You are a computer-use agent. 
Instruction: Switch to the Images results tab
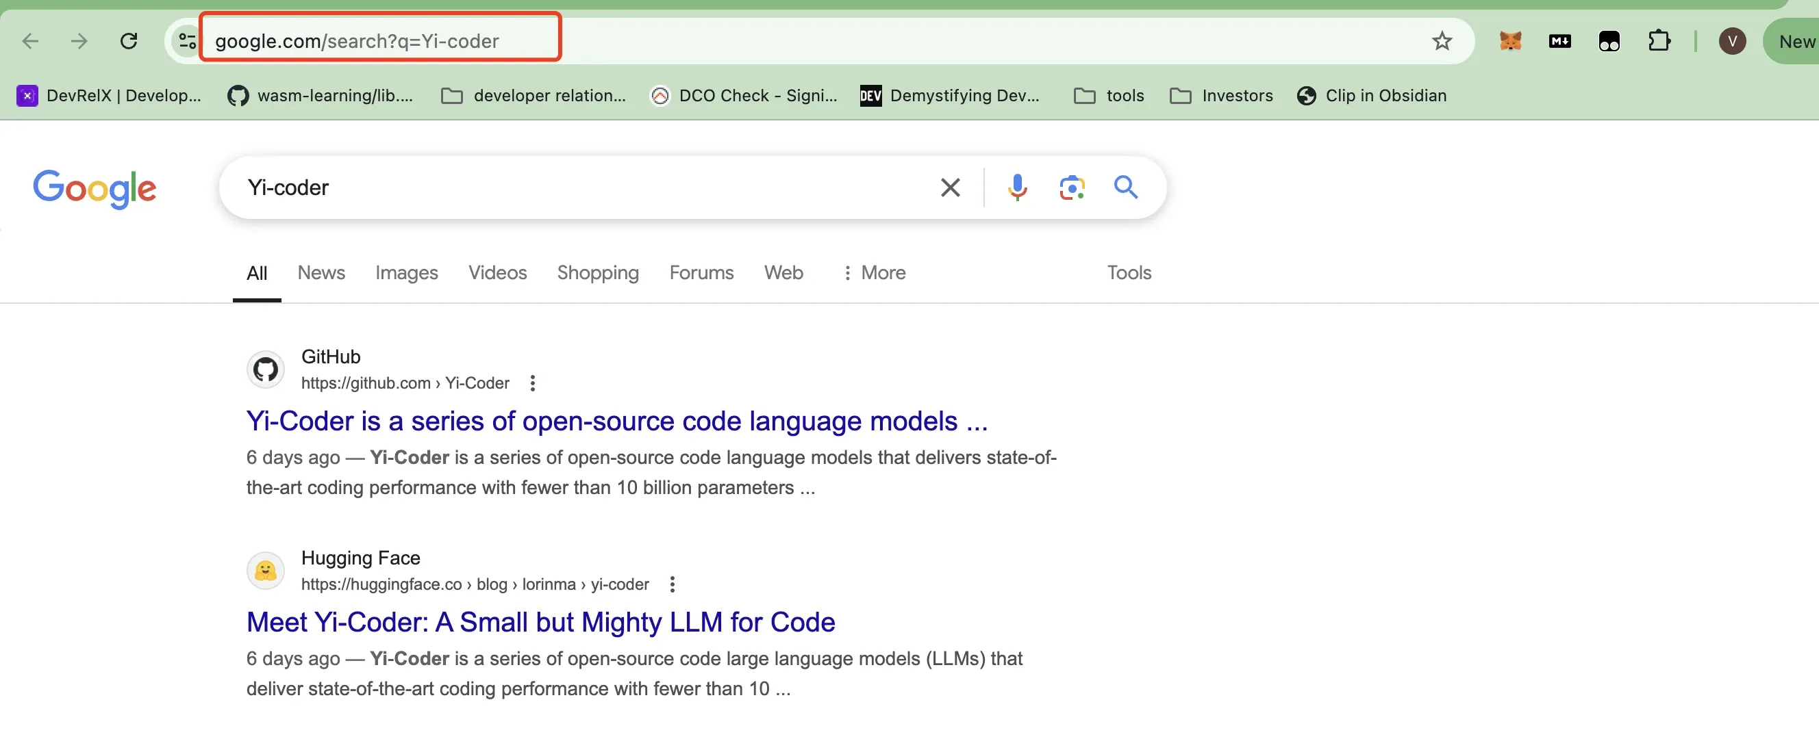[x=406, y=272]
